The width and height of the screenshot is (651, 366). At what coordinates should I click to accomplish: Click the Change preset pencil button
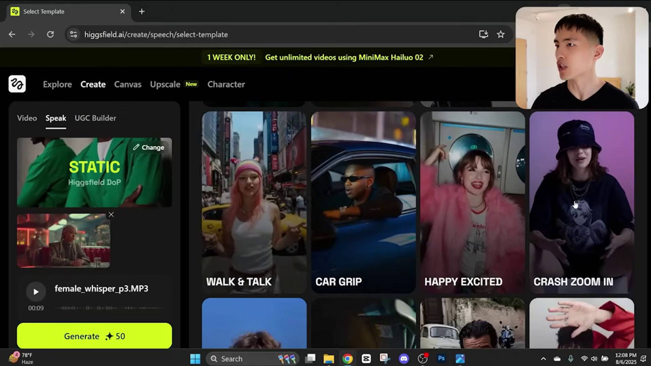tap(149, 147)
